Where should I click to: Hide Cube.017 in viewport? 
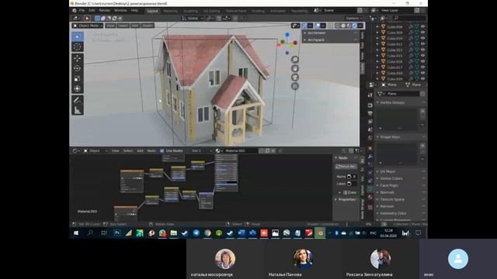point(422,67)
